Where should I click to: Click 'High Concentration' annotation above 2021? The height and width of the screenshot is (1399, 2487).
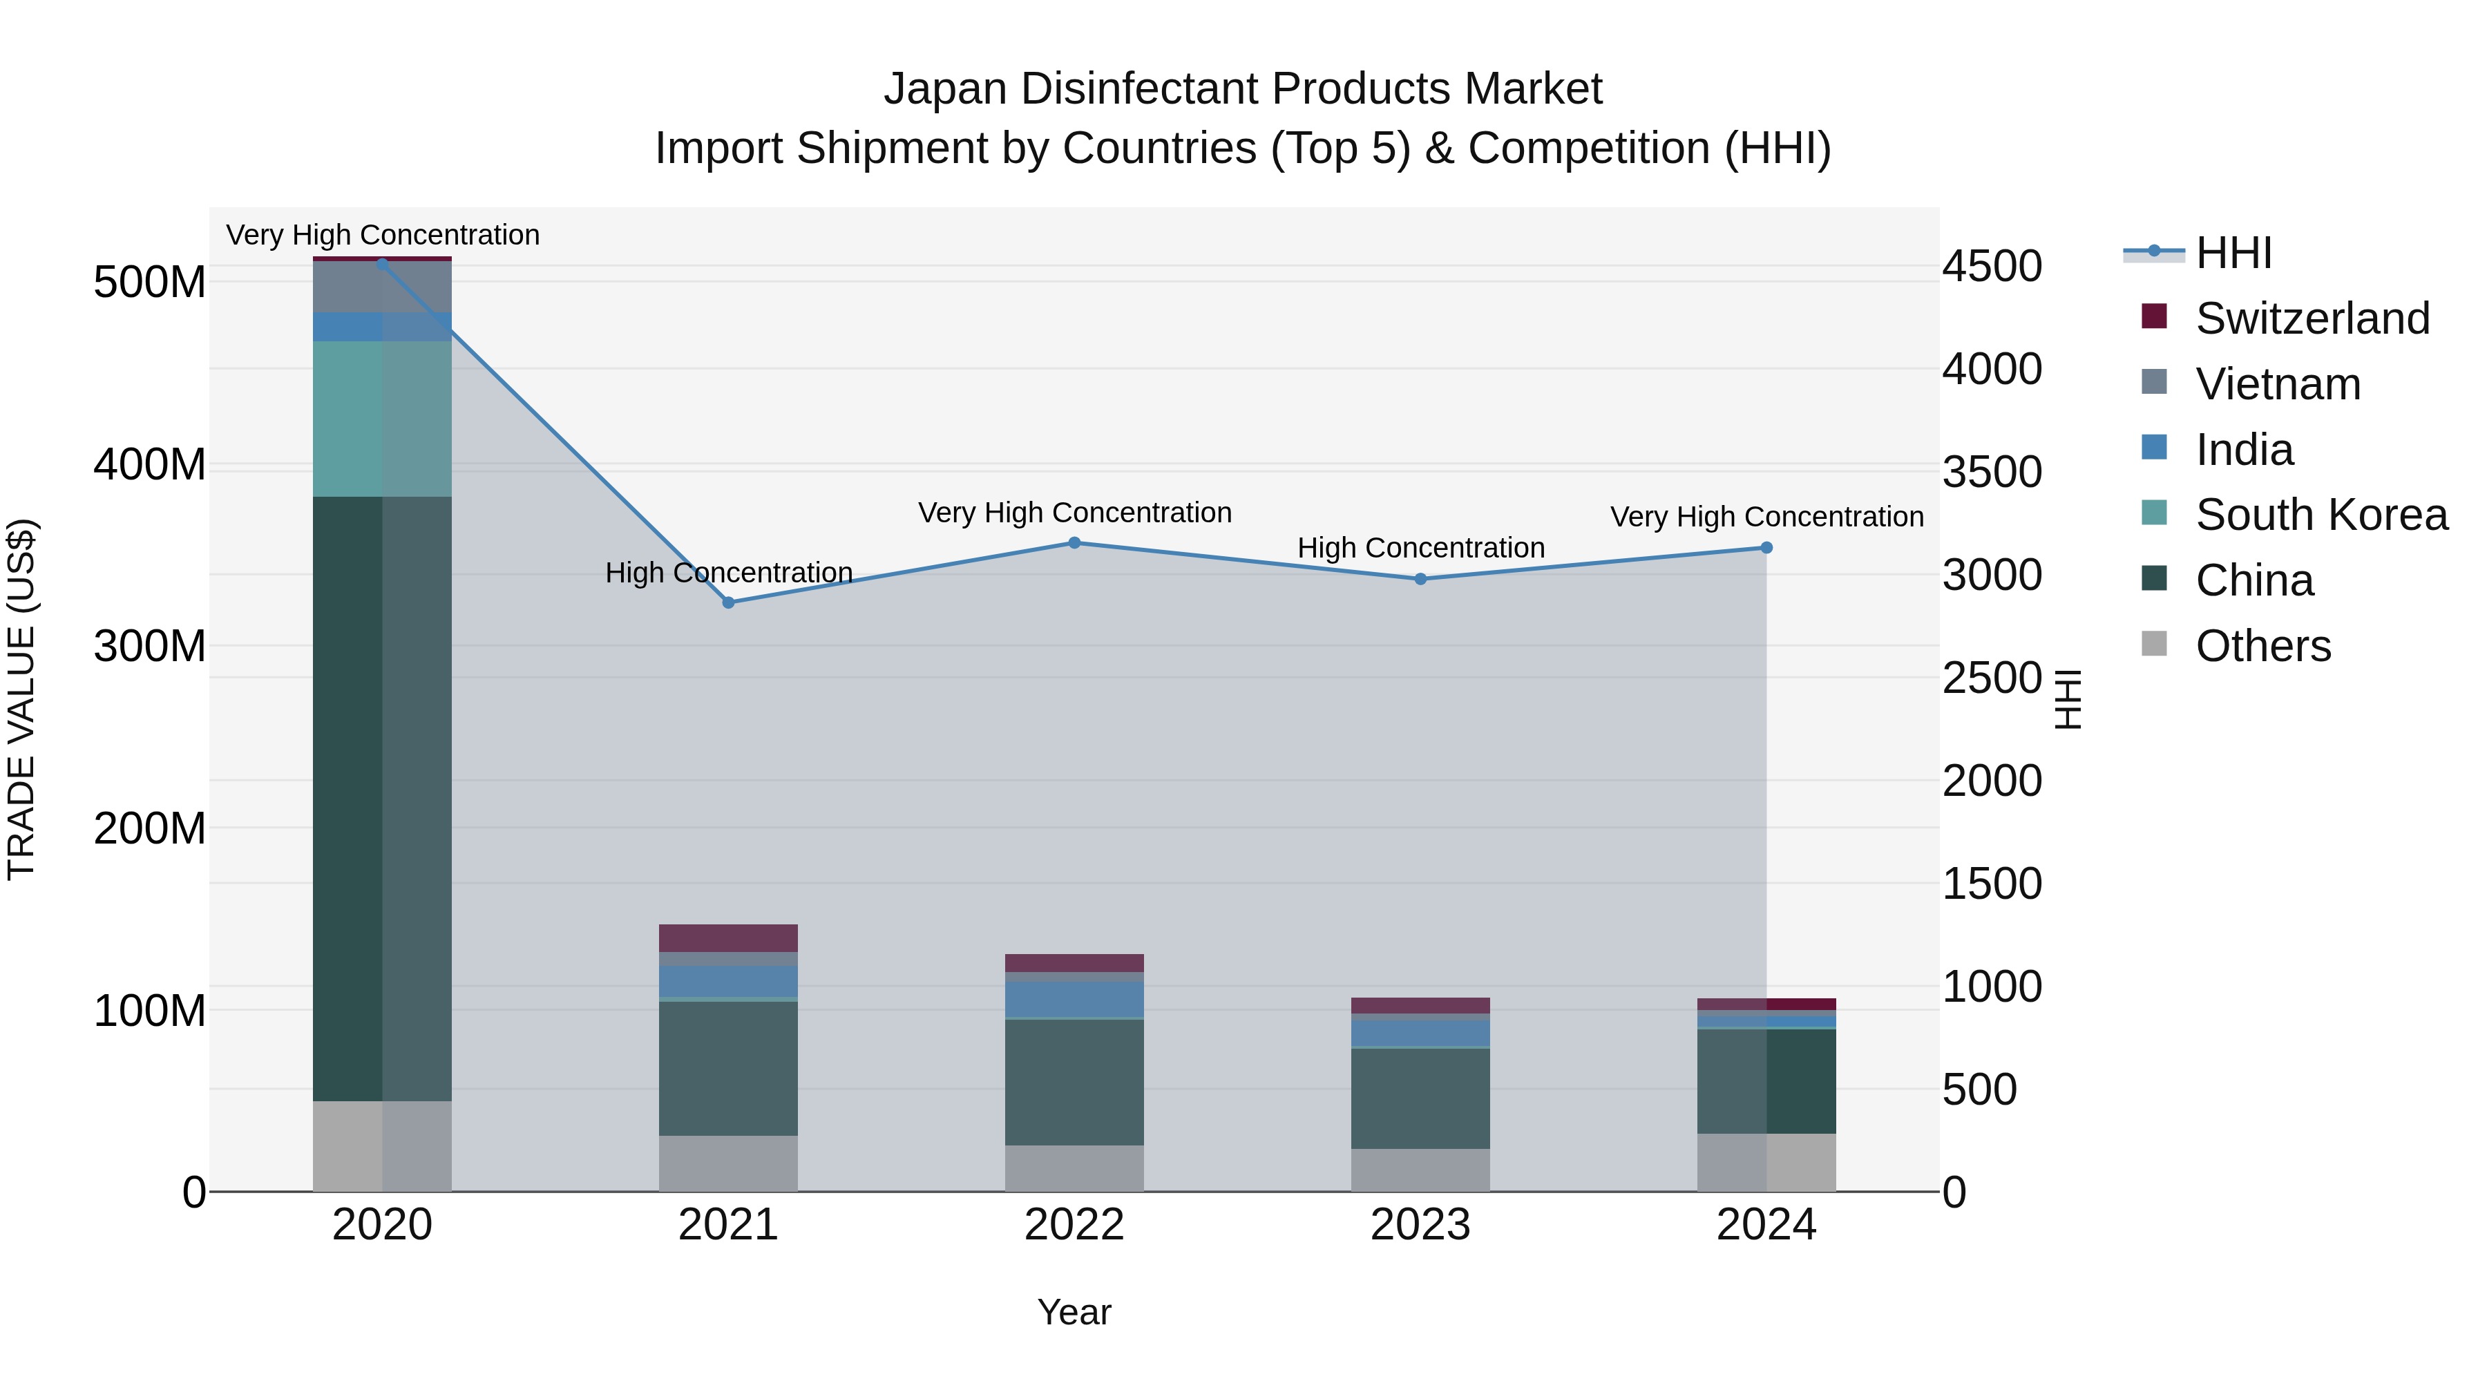coord(729,573)
